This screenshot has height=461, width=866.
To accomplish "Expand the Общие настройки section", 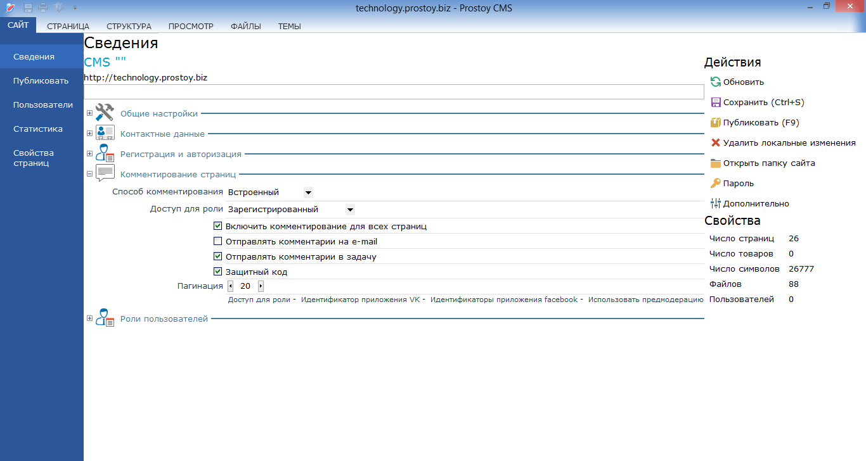I will (89, 114).
